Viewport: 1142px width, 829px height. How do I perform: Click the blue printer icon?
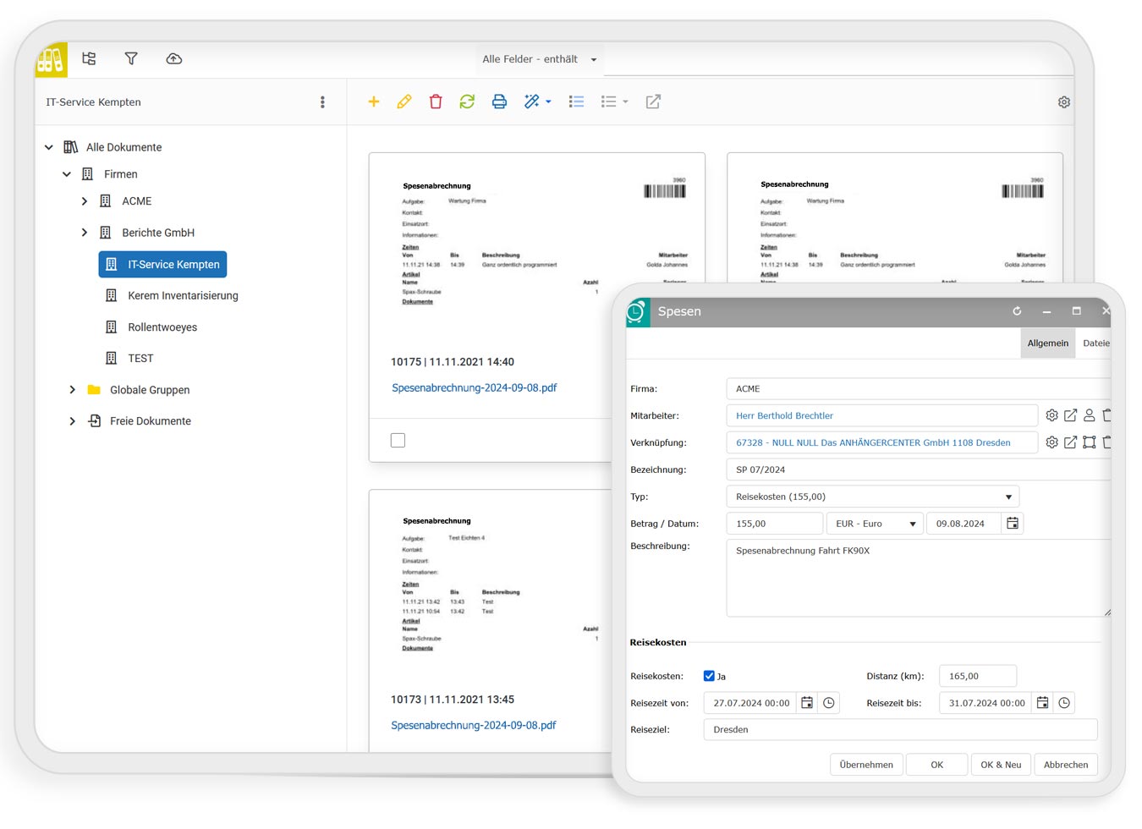click(x=499, y=102)
